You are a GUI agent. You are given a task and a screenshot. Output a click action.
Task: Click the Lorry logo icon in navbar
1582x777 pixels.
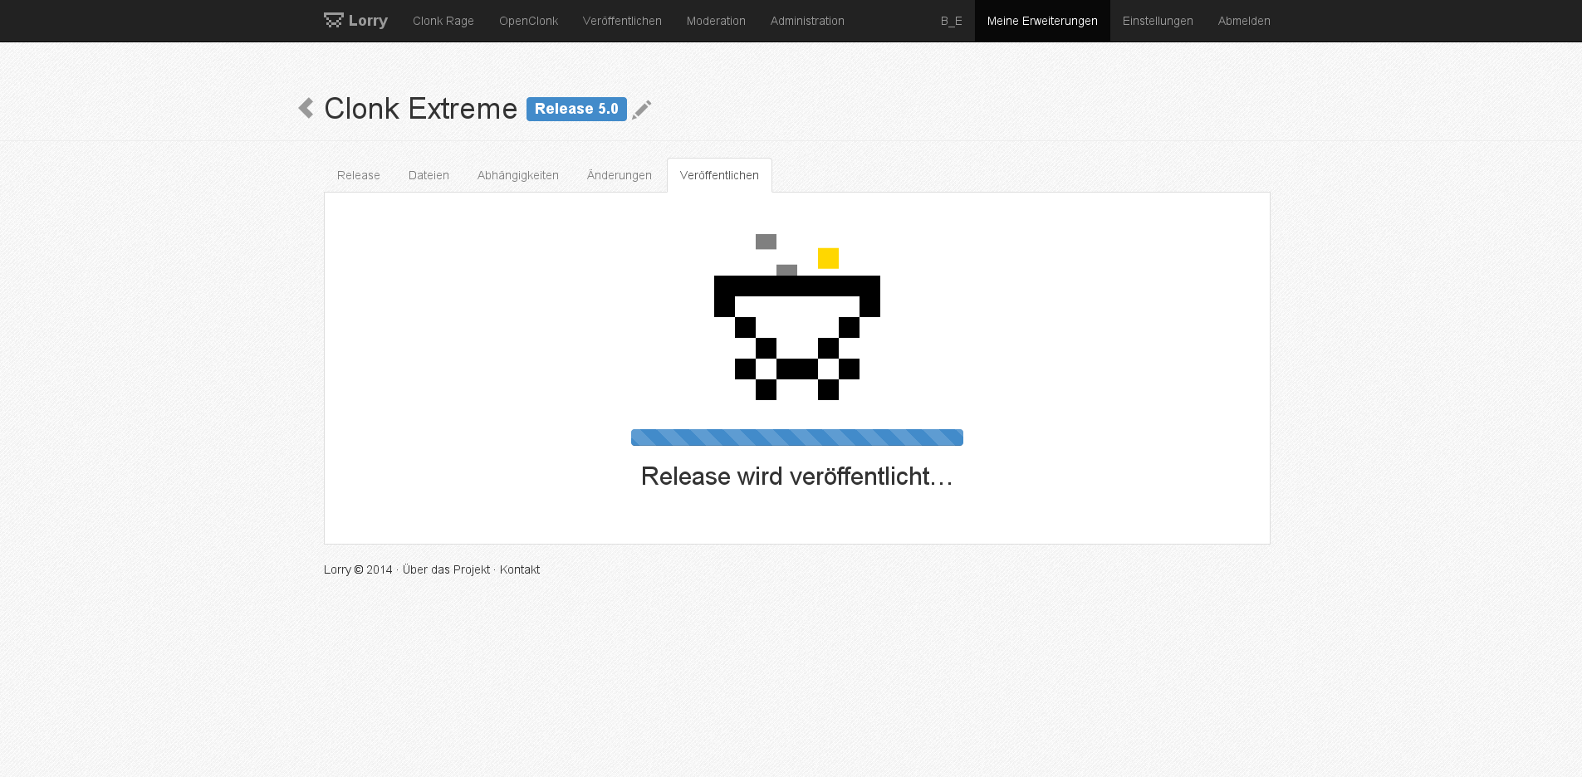coord(333,20)
